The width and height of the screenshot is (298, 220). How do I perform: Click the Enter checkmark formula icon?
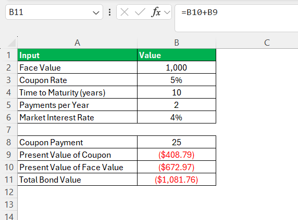(140, 12)
